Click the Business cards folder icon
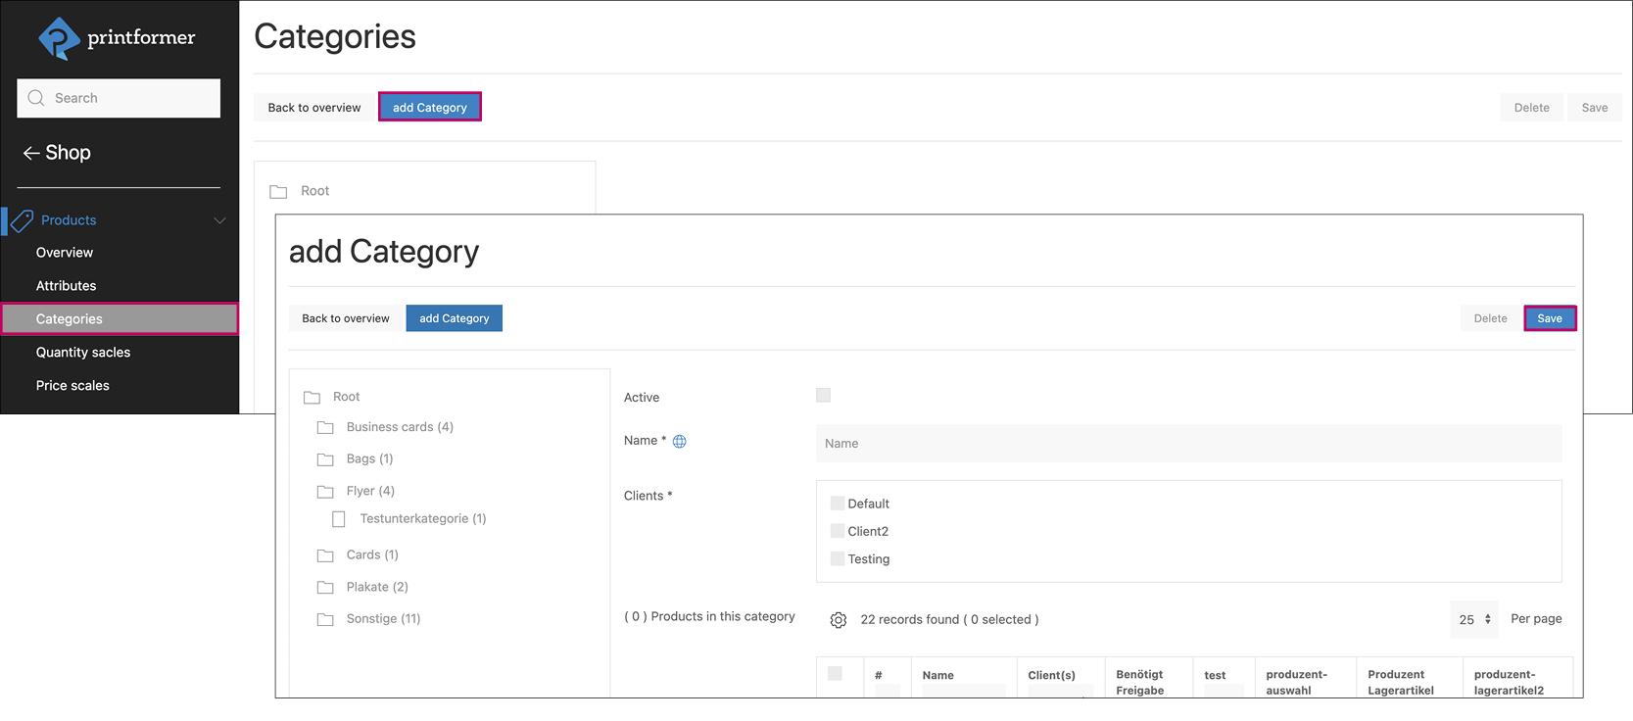1633x721 pixels. pos(325,428)
